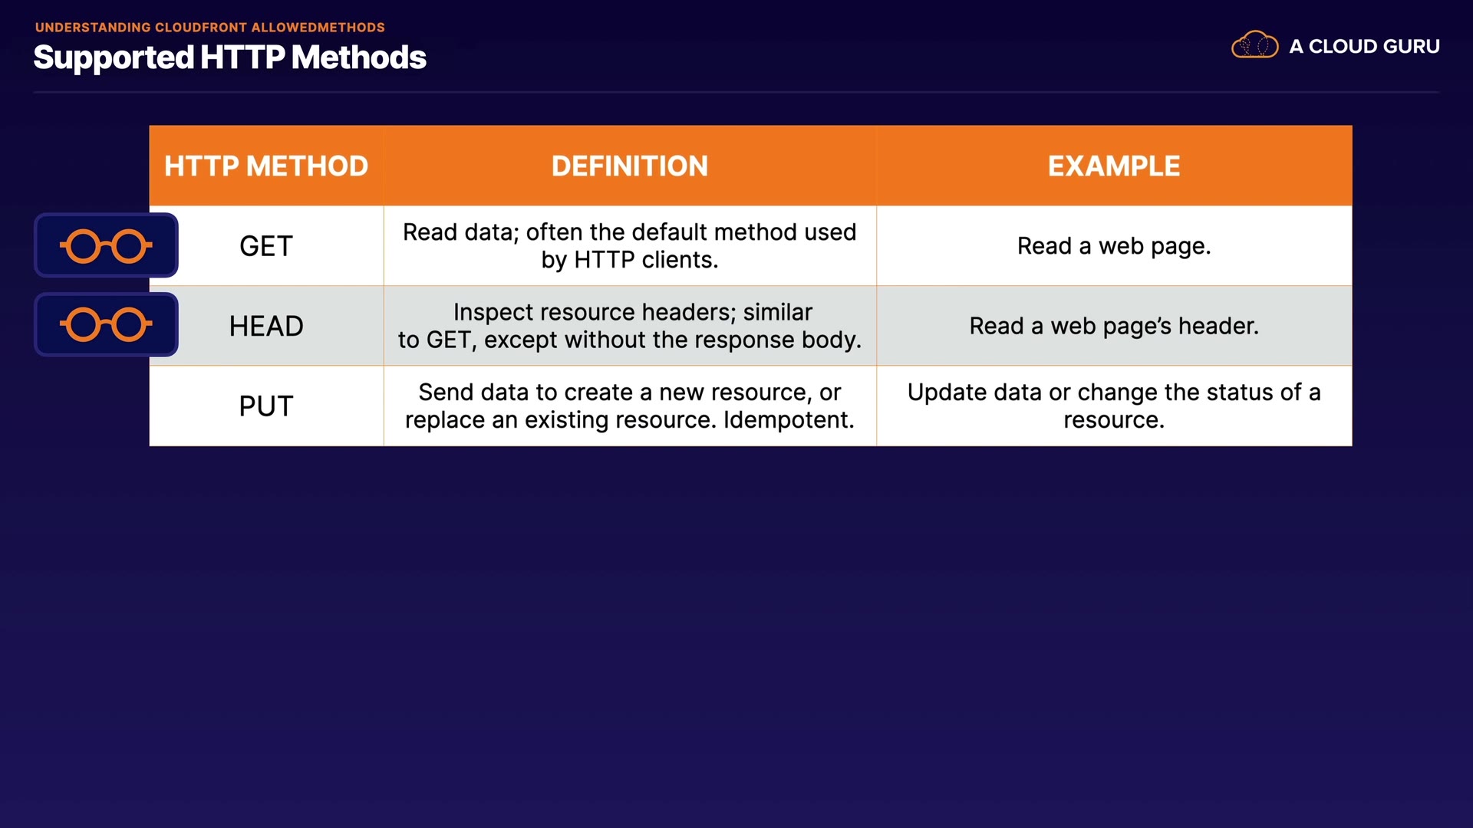Select the 'HTTP METHOD' column header

266,166
